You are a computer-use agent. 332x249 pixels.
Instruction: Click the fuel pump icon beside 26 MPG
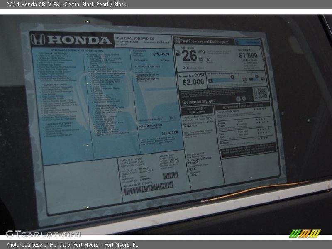click(178, 54)
